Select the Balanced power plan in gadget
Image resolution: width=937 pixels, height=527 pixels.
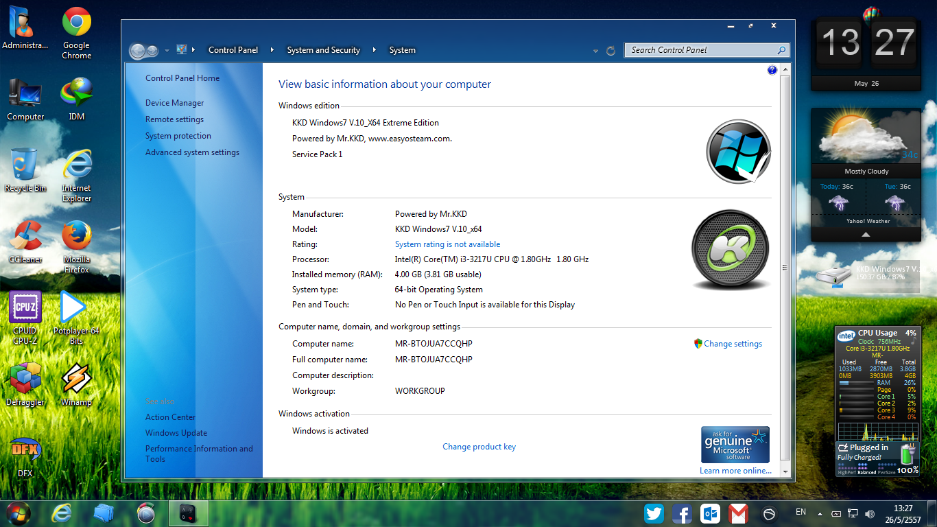tap(867, 472)
